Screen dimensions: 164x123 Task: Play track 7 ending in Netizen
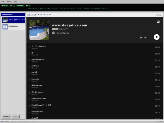95,86
